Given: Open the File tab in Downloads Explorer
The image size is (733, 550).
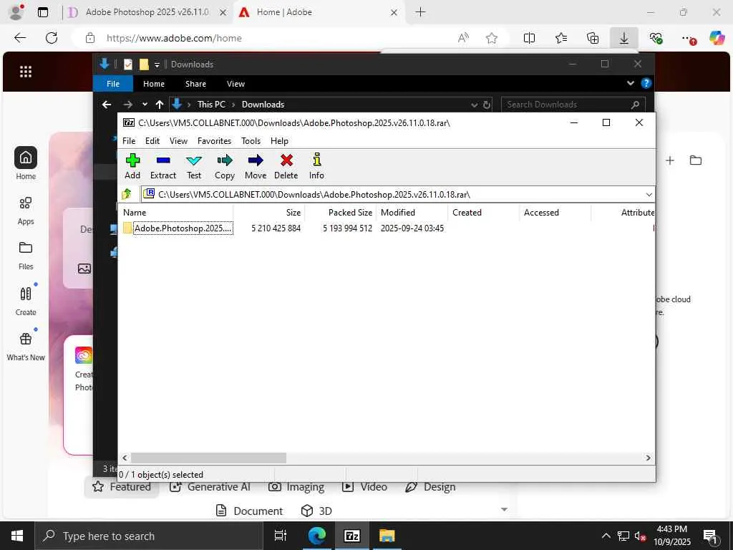Looking at the screenshot, I should coord(113,84).
